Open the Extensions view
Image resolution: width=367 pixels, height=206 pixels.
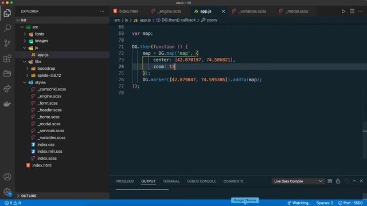point(7,58)
